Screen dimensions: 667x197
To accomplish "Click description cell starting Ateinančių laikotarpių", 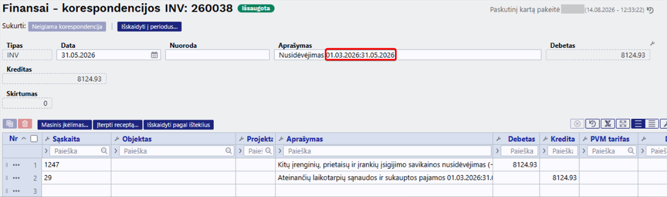I will pos(385,178).
